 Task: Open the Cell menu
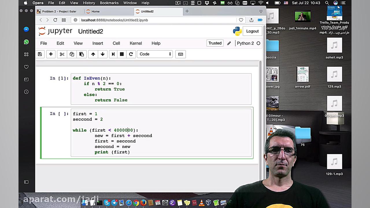(x=116, y=43)
